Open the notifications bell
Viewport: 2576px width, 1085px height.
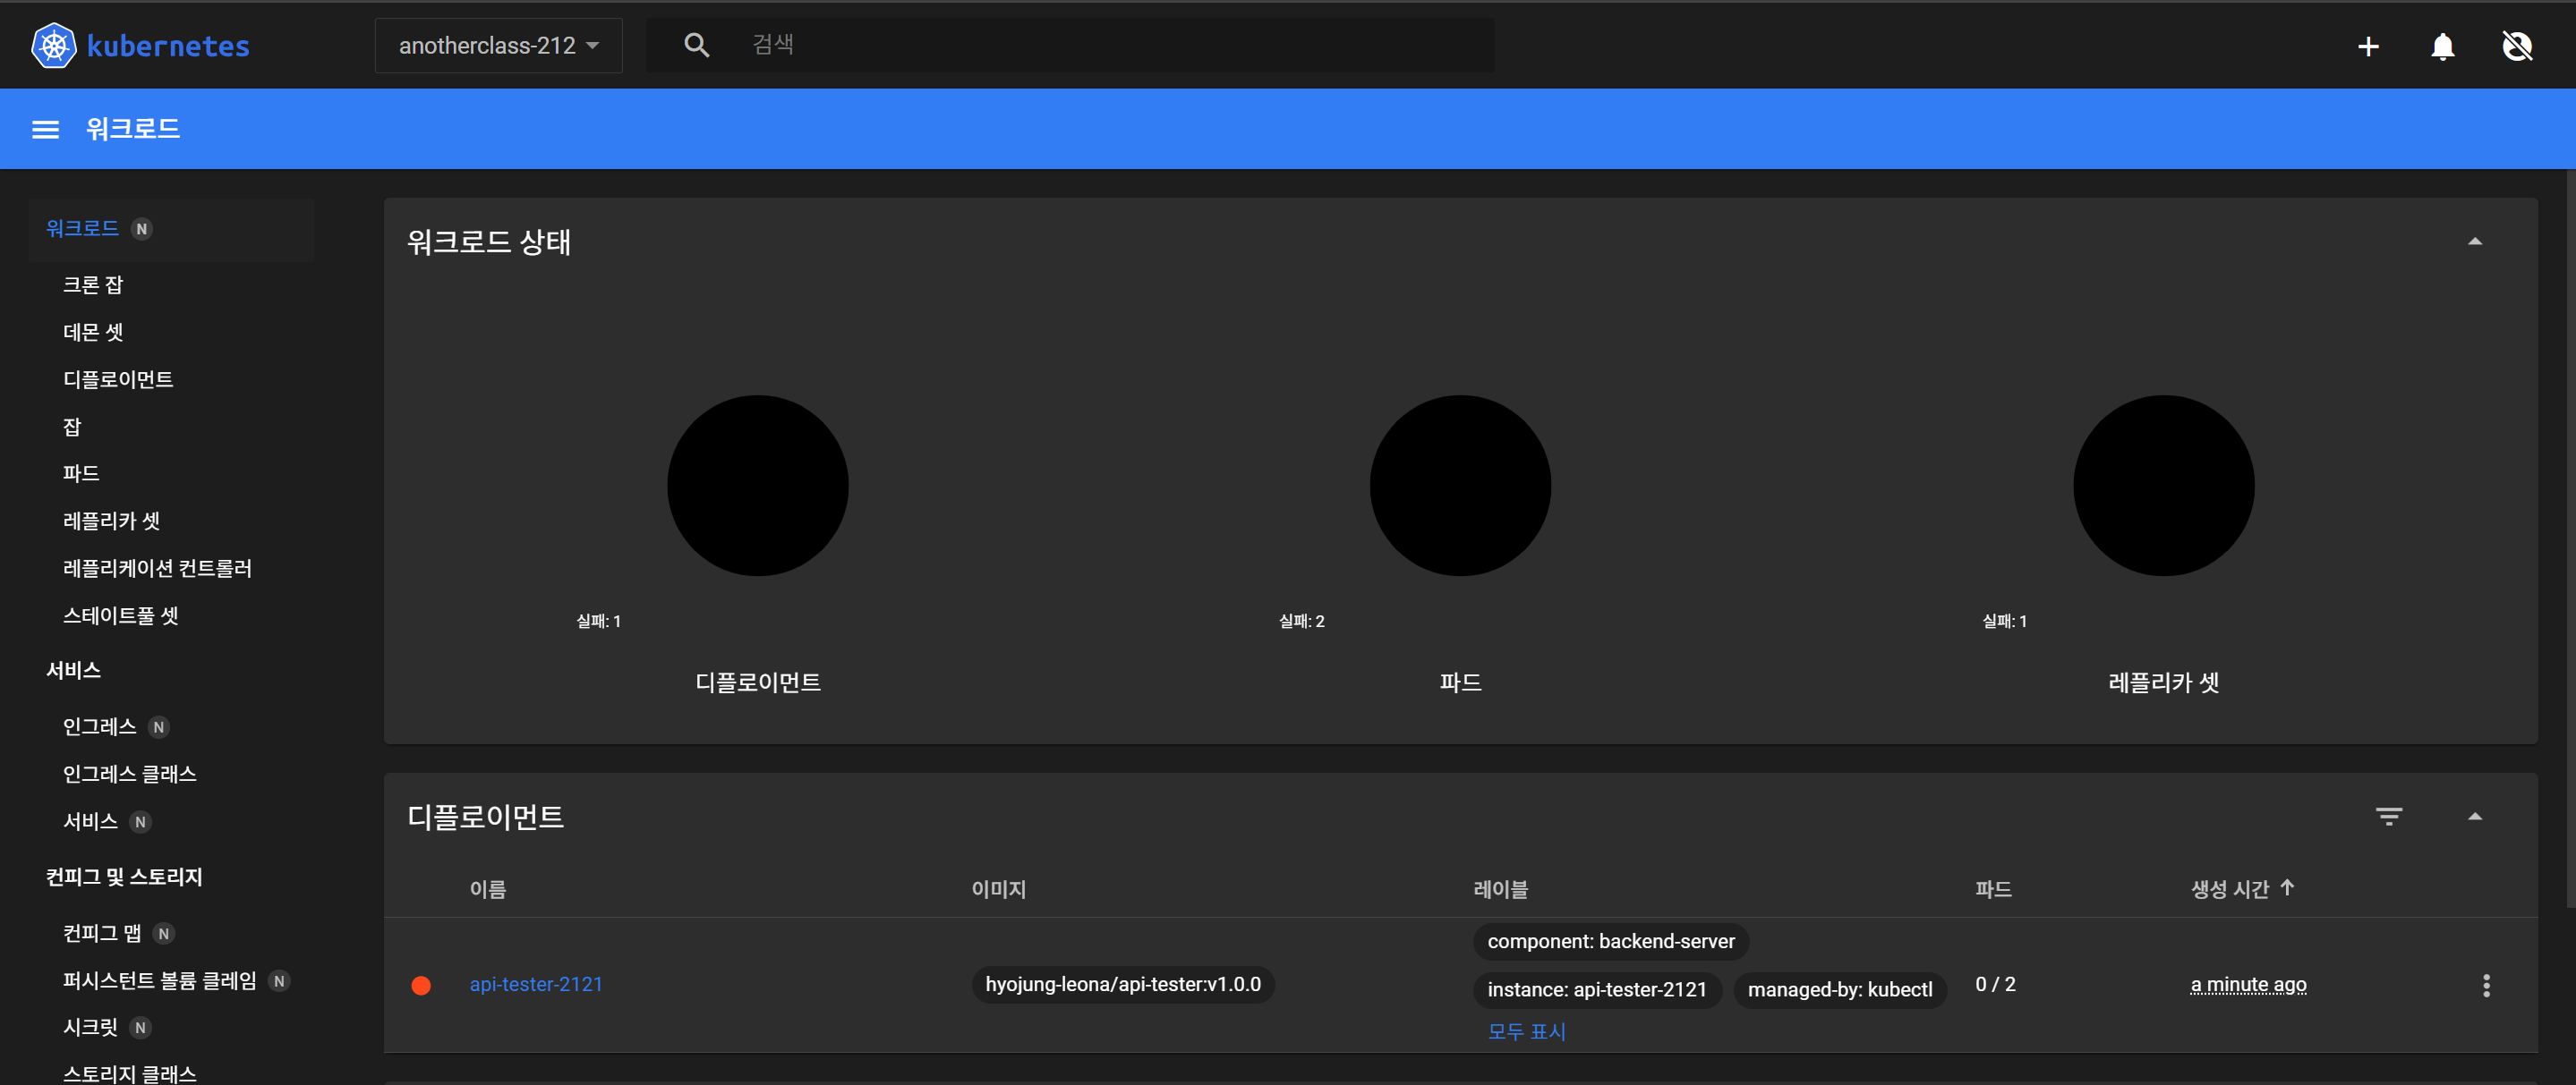pyautogui.click(x=2442, y=47)
